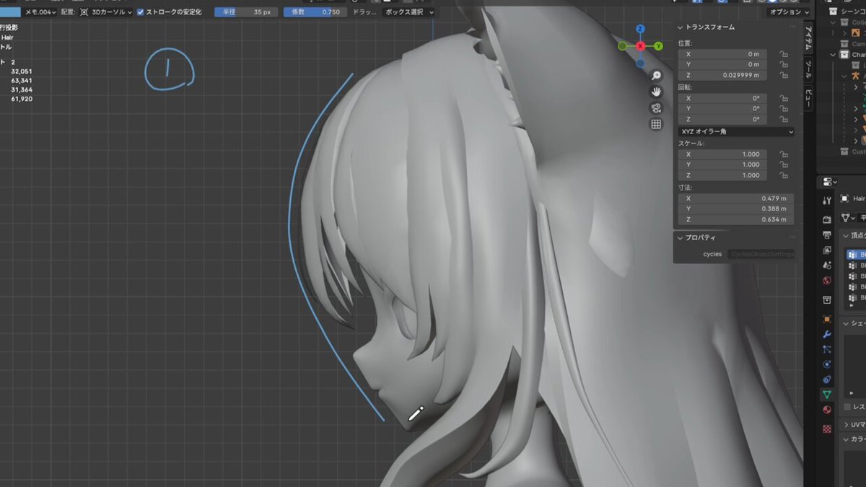Image resolution: width=866 pixels, height=487 pixels.
Task: Toggle the レス checkbox in properties
Action: pyautogui.click(x=847, y=407)
